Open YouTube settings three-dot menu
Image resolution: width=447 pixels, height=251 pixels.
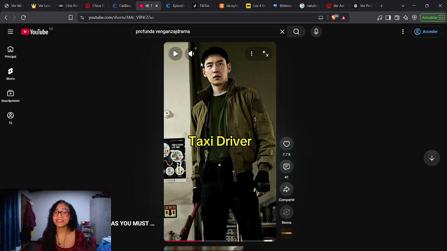(403, 32)
